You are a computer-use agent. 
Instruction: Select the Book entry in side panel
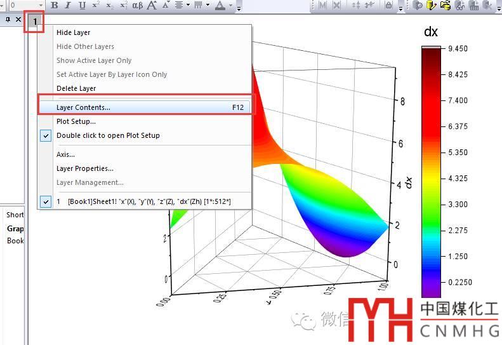[x=15, y=241]
